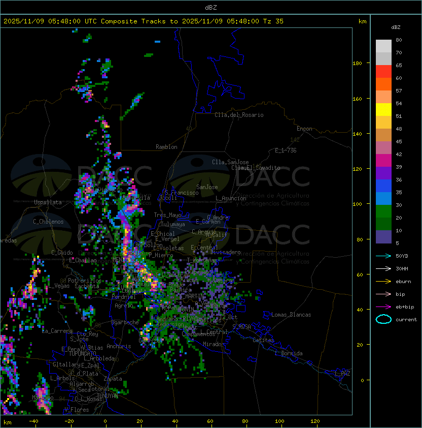Click the 'Lomas_Blancas' map label
Image resolution: width=422 pixels, height=428 pixels.
coord(291,315)
